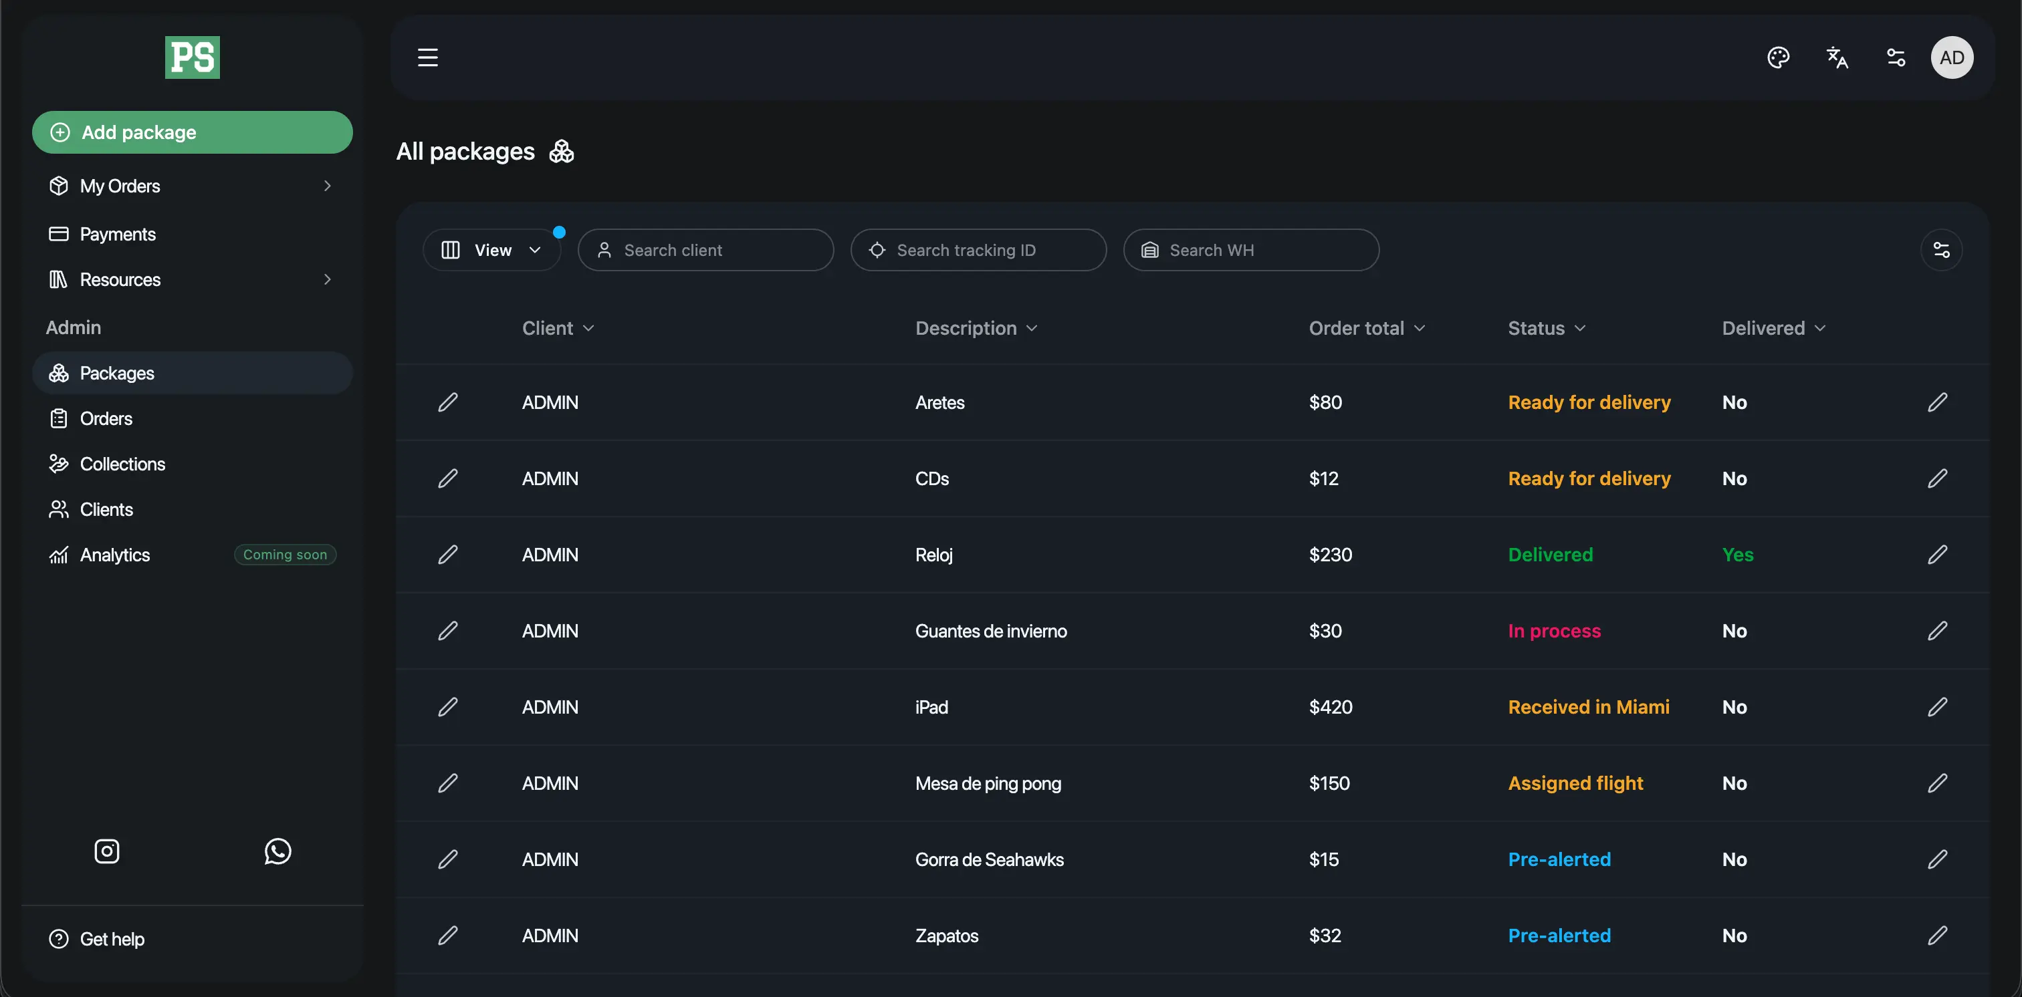Open top bar settings sliders icon
The width and height of the screenshot is (2022, 997).
(1896, 57)
